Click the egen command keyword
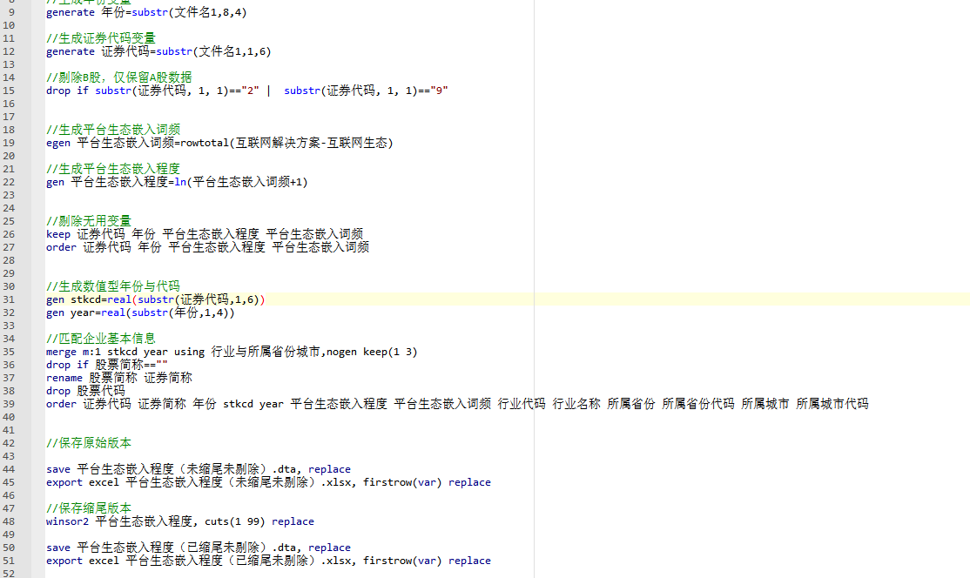This screenshot has height=578, width=970. click(58, 143)
